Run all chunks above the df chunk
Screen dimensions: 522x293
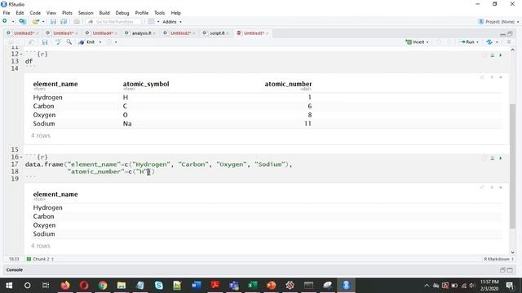click(x=492, y=55)
